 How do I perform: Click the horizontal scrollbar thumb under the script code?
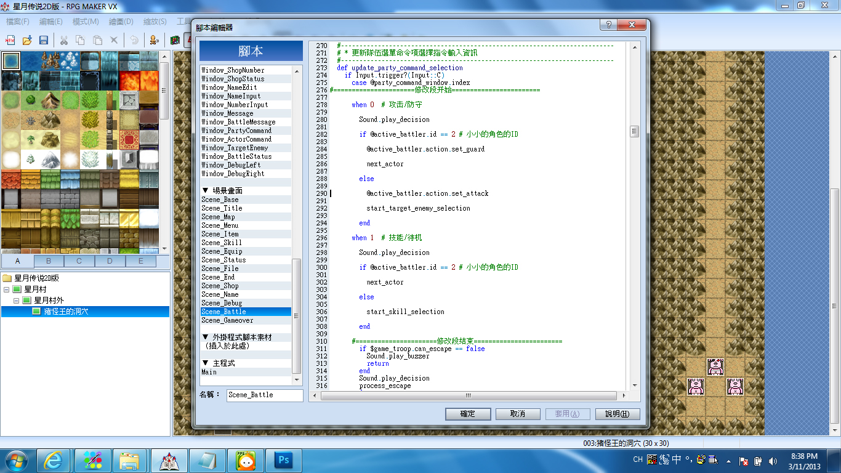(x=468, y=395)
